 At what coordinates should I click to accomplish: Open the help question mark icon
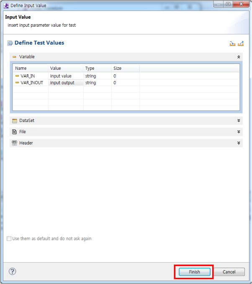coord(12,271)
